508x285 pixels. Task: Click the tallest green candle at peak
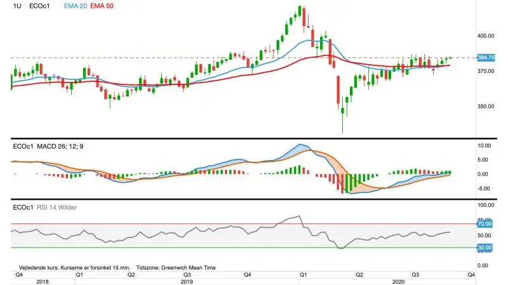point(300,11)
